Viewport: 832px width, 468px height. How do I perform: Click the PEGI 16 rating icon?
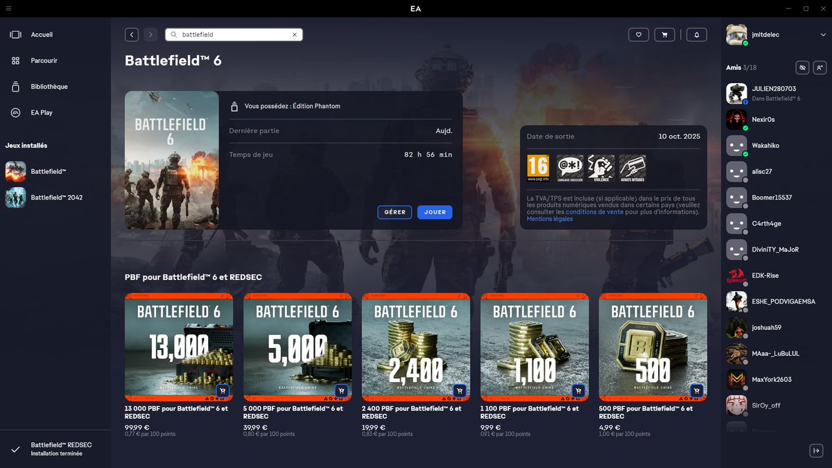click(538, 168)
